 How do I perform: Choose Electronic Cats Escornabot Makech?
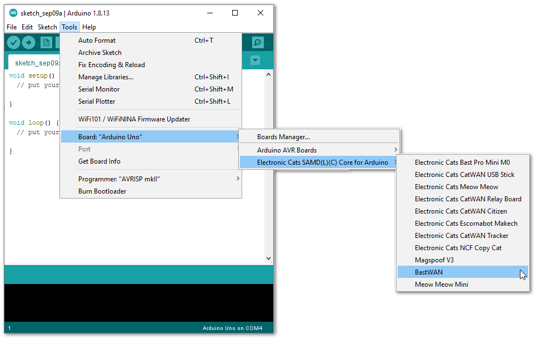463,224
